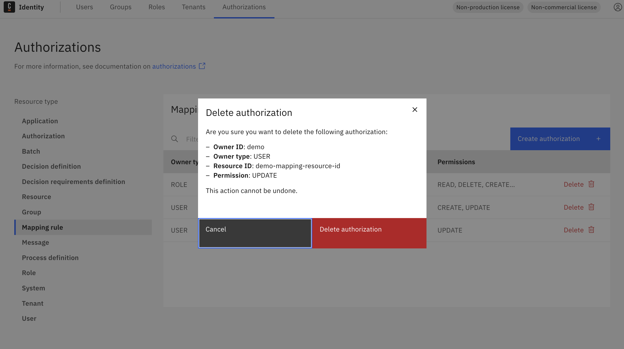This screenshot has height=349, width=624.
Task: Switch to the Users tab
Action: point(84,7)
